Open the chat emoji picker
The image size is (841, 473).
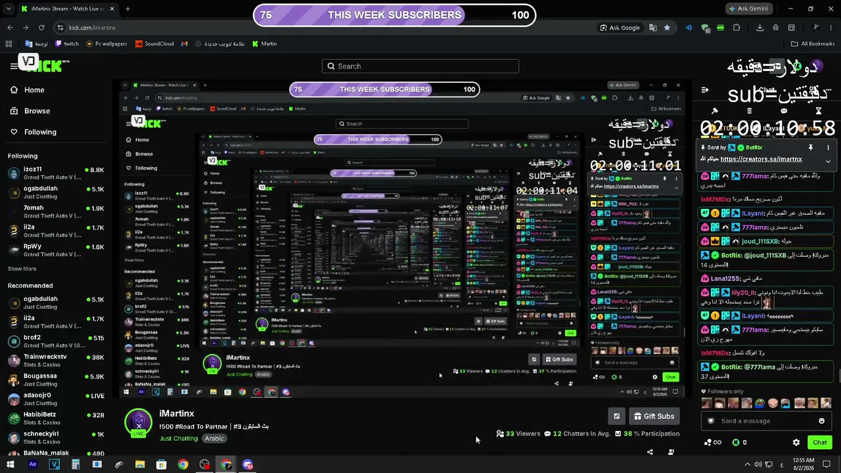[822, 421]
